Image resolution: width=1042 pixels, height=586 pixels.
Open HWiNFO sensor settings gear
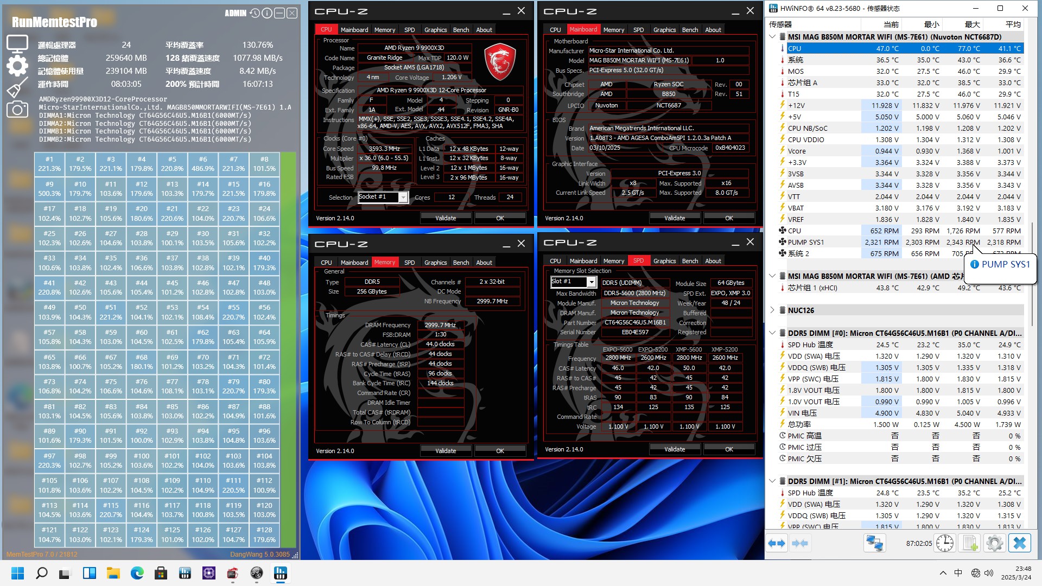(994, 543)
